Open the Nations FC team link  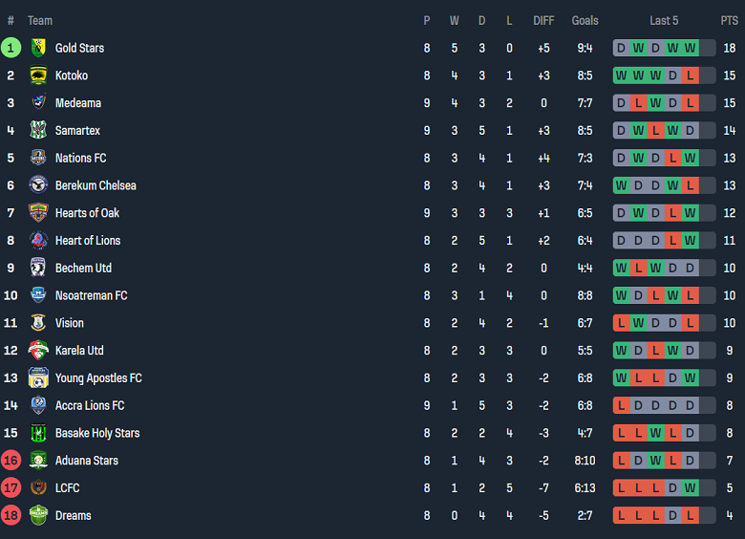(x=80, y=158)
